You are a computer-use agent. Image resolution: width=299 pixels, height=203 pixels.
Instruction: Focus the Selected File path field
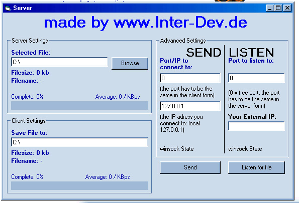point(59,62)
